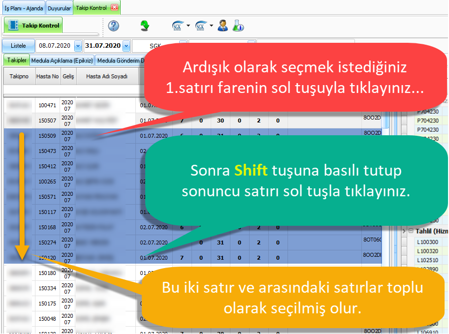Open the blue question mark help icon

[113, 26]
